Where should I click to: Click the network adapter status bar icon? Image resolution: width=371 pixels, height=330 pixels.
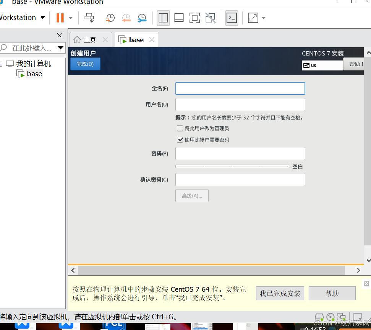coord(342,317)
